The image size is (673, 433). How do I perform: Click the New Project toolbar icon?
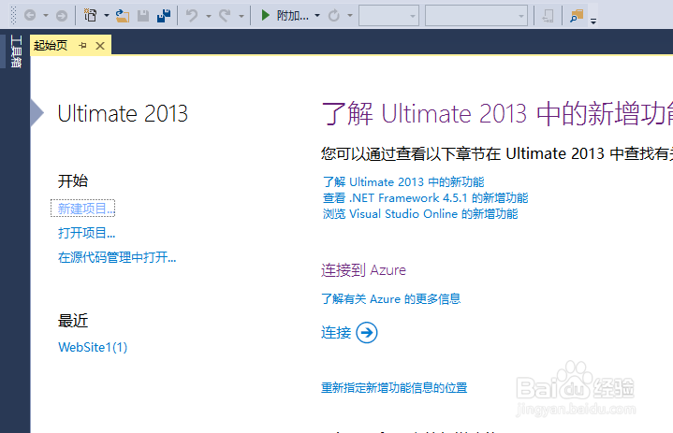(x=90, y=16)
